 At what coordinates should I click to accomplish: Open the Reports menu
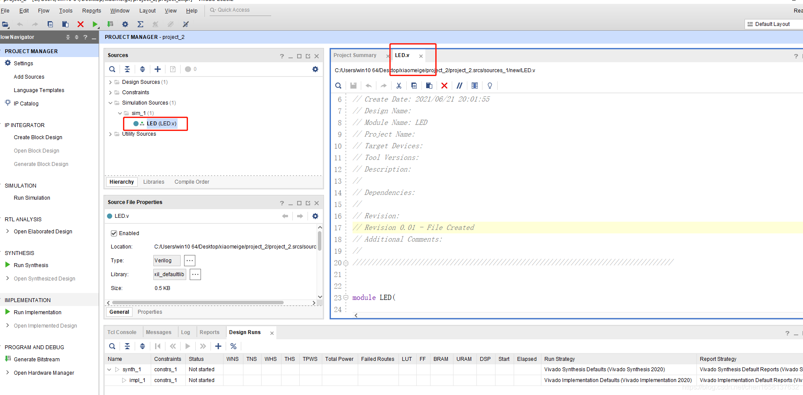[x=92, y=11]
